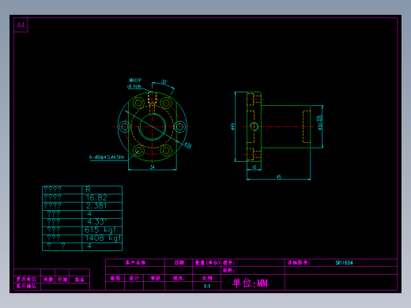Select the 客户确认 label
Screen dimensions: 411x308
pos(26,286)
